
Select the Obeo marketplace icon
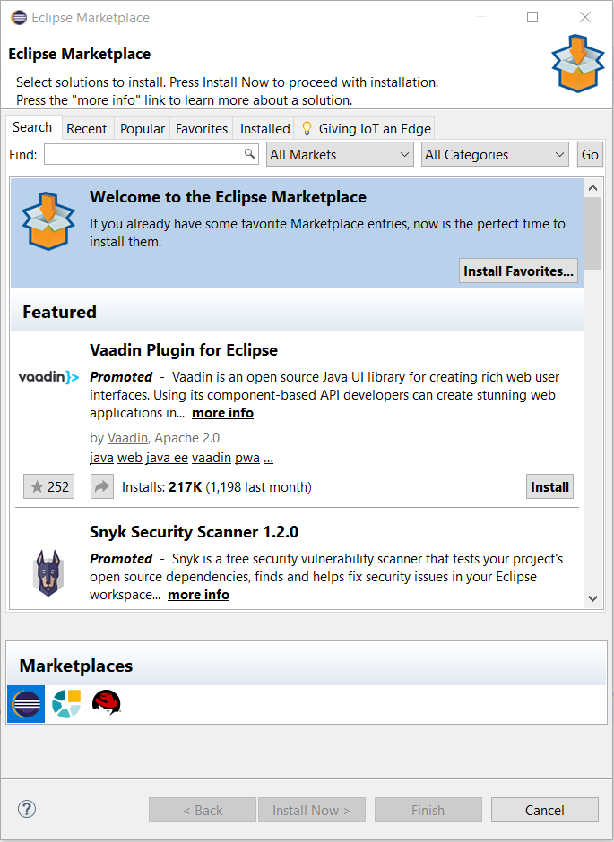[x=65, y=704]
